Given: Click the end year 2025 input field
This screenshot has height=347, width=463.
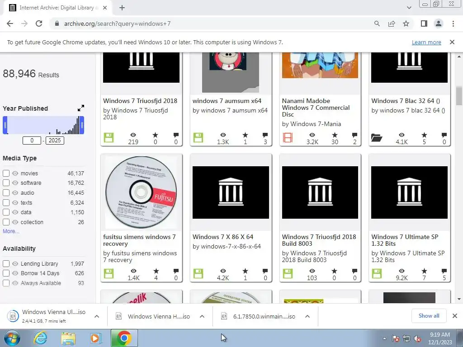Looking at the screenshot, I should click(55, 141).
